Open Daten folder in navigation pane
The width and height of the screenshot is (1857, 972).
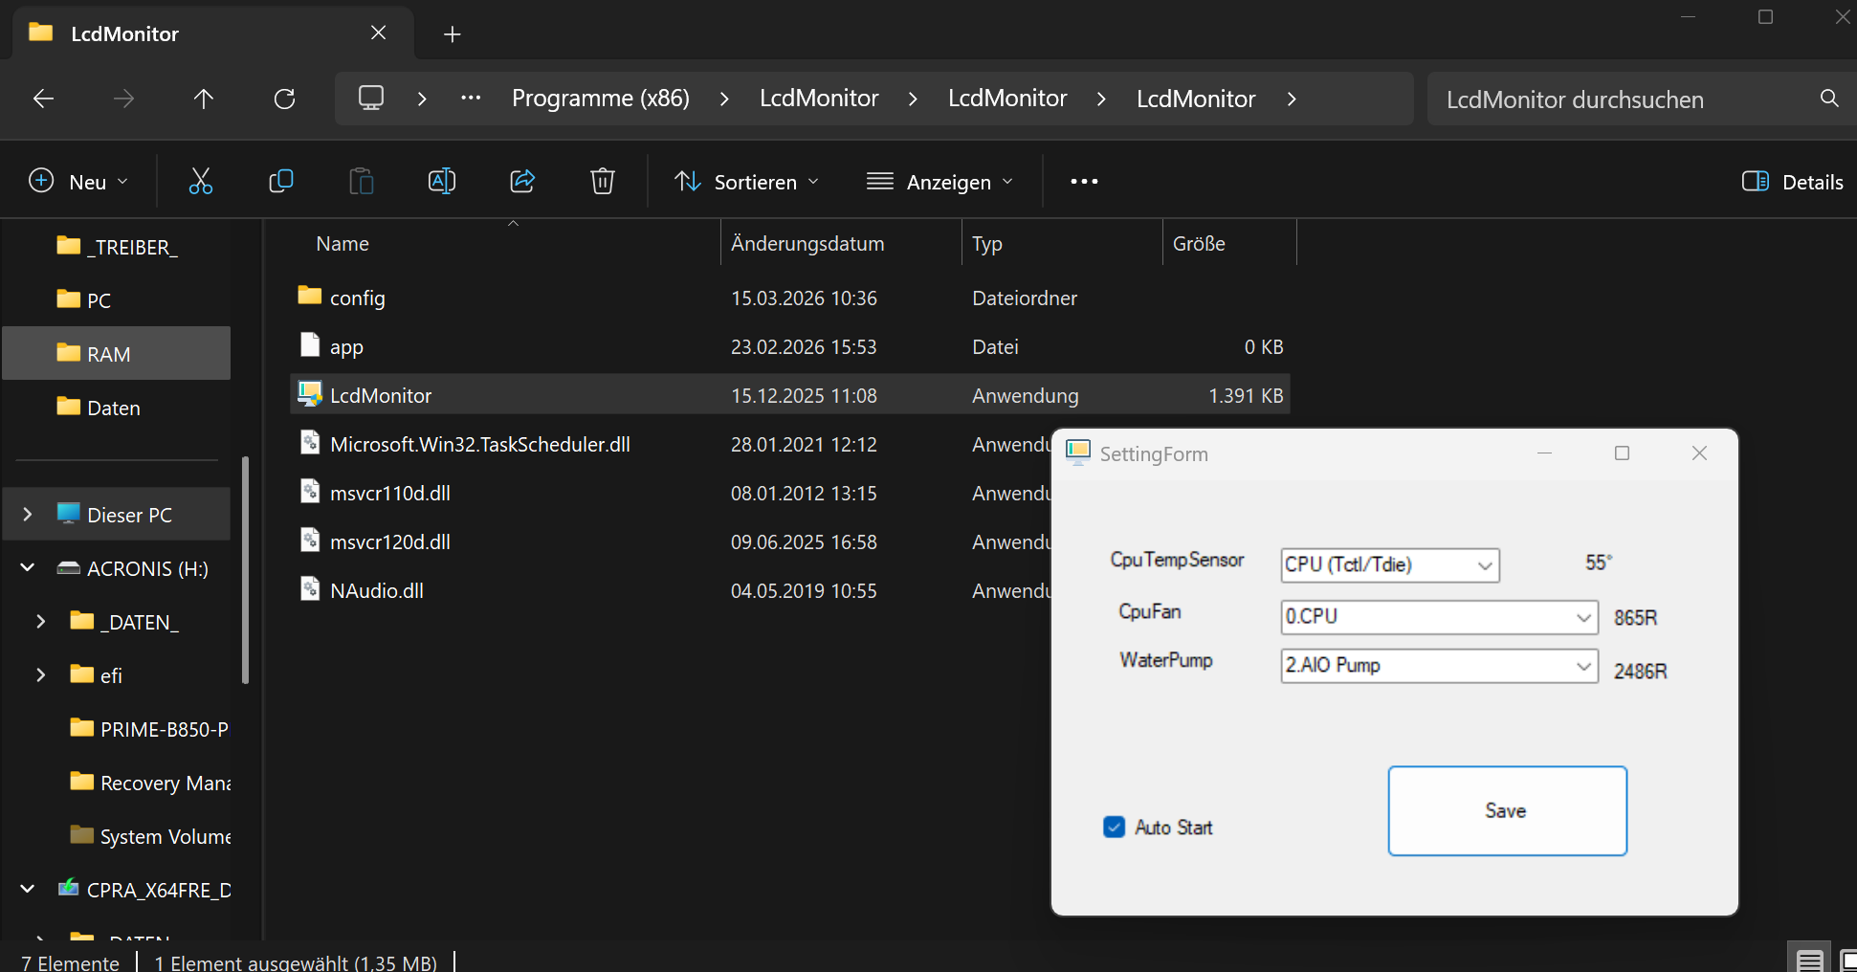coord(117,408)
